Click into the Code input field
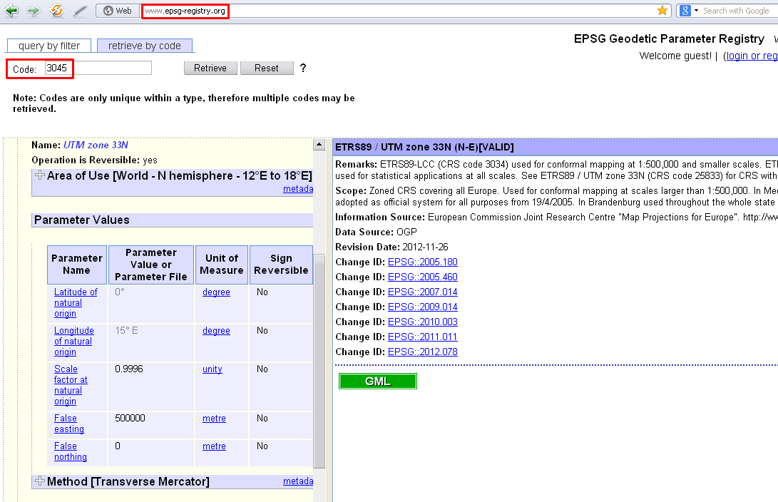The image size is (778, 502). tap(98, 68)
